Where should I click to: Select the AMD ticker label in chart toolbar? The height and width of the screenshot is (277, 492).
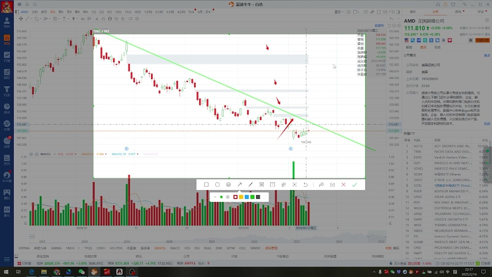point(25,12)
